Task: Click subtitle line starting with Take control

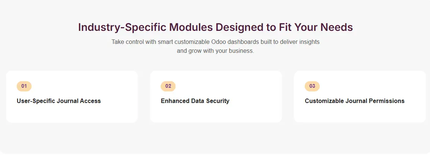Action: [x=215, y=42]
